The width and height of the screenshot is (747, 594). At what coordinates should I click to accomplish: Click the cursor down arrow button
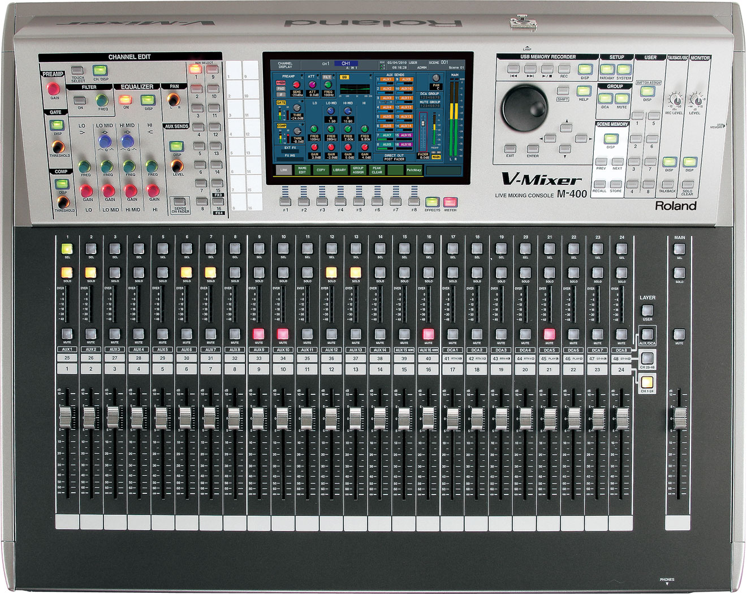[565, 149]
